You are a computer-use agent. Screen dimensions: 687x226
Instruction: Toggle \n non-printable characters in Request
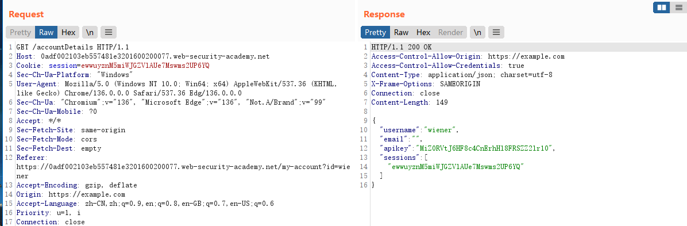(90, 32)
